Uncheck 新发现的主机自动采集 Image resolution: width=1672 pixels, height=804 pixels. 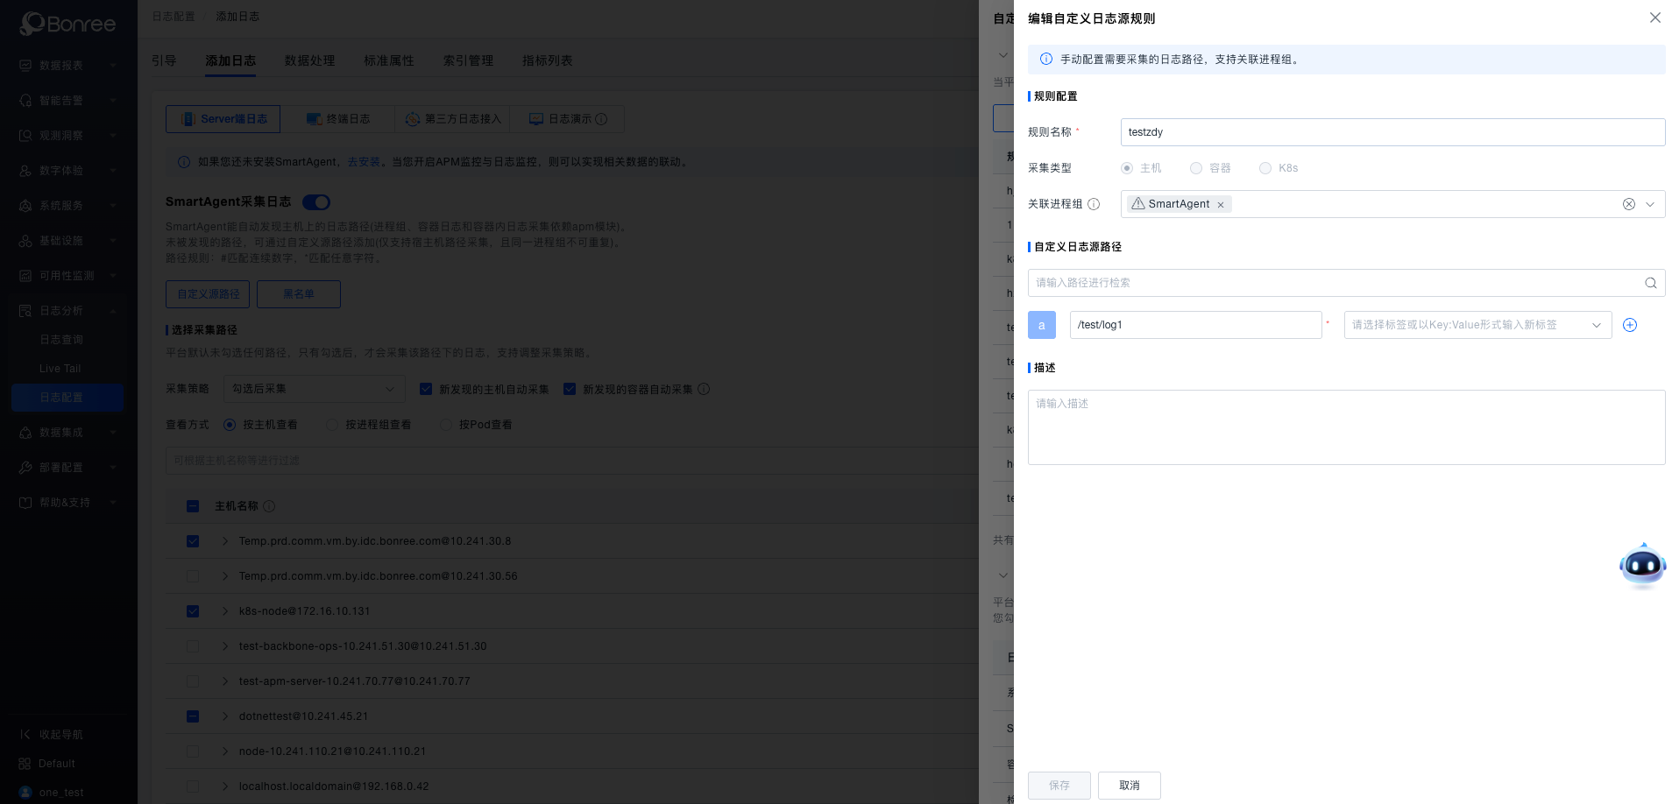[x=427, y=389]
